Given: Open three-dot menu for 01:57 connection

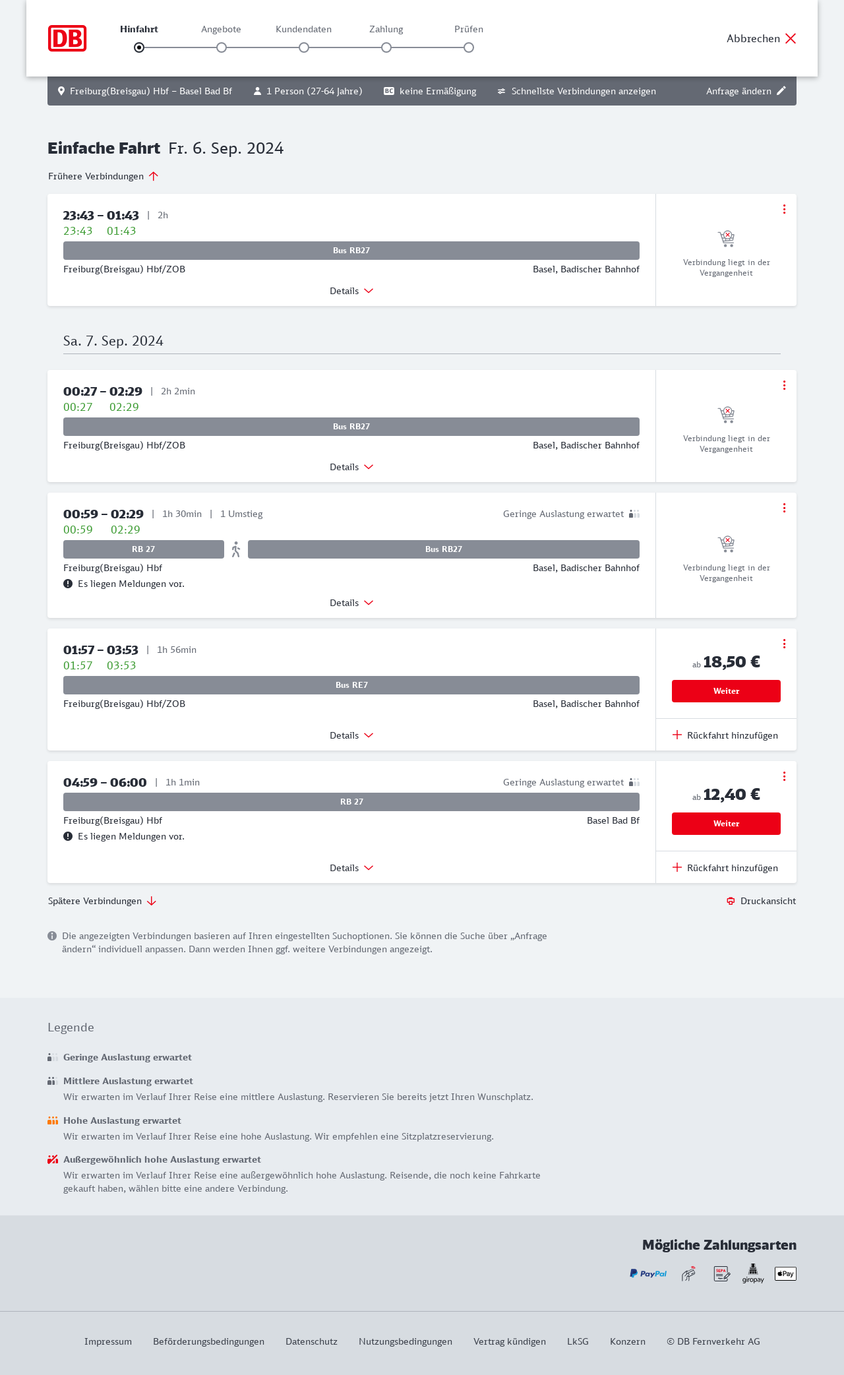Looking at the screenshot, I should pos(784,644).
